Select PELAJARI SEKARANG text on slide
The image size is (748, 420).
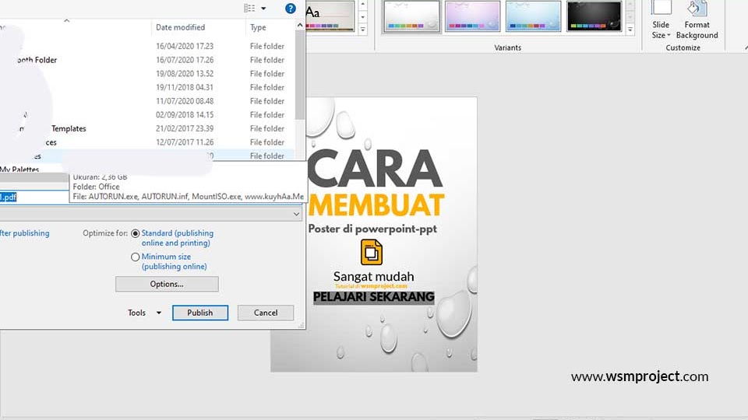point(373,297)
